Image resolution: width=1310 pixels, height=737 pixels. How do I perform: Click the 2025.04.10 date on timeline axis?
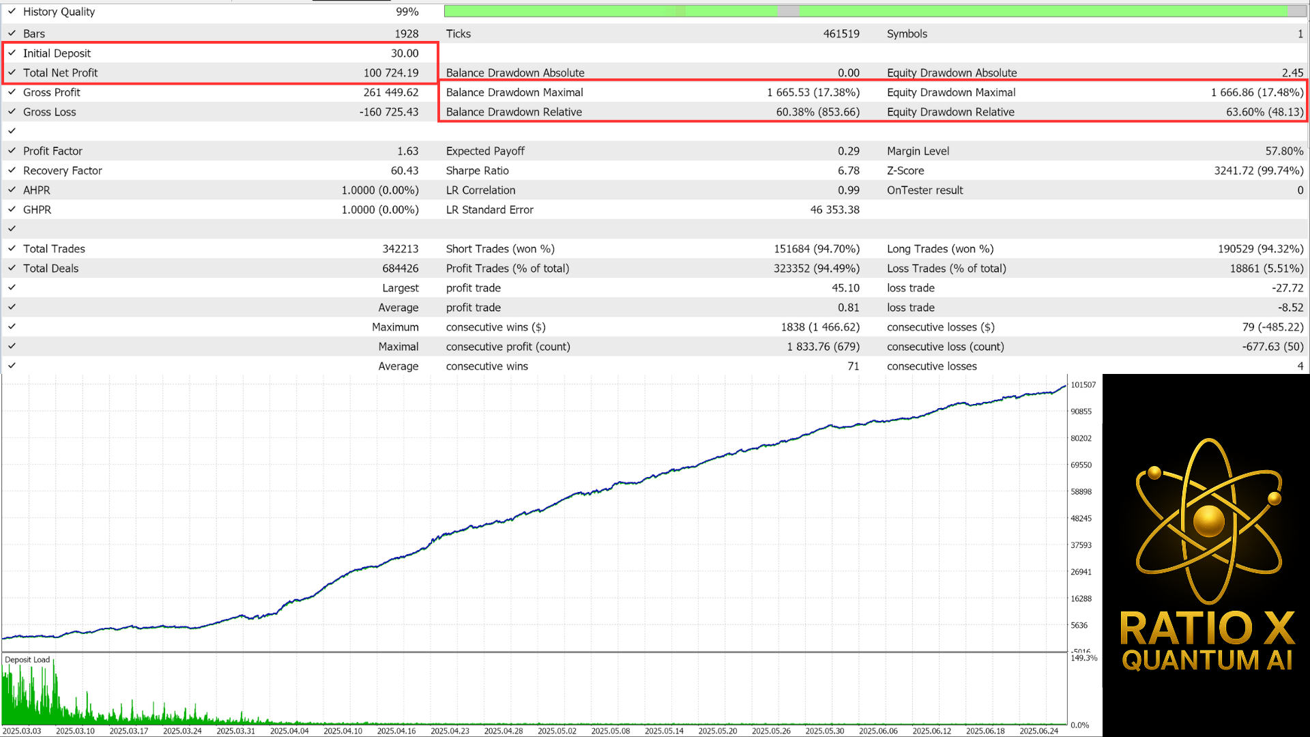[343, 731]
